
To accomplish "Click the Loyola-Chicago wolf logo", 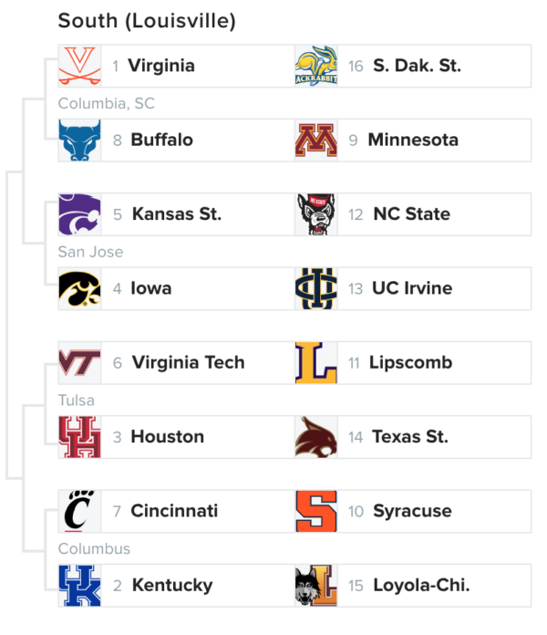I will tap(316, 585).
